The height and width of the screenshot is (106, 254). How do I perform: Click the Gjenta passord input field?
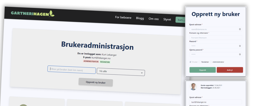pyautogui.click(x=216, y=54)
